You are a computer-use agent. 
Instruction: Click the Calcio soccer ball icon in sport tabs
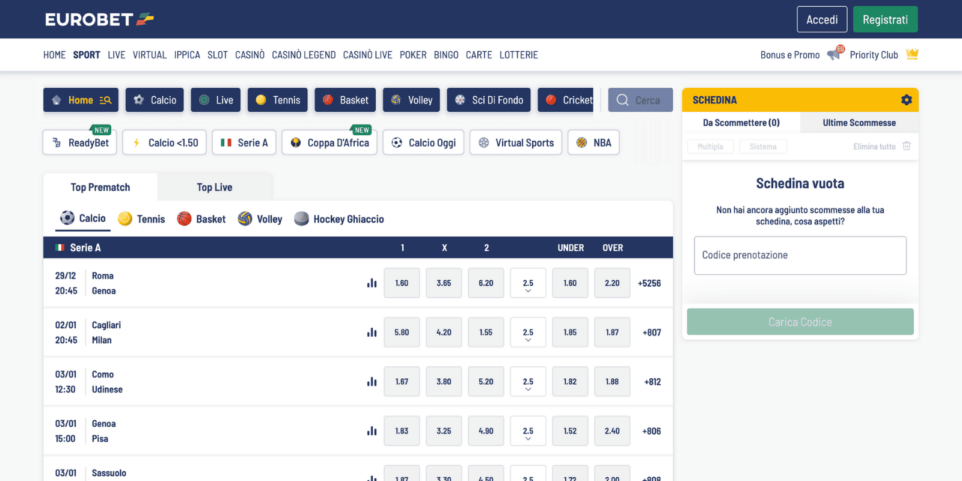pyautogui.click(x=67, y=218)
